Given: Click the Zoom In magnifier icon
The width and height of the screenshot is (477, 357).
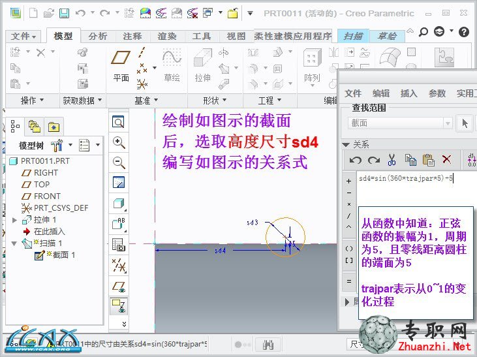Looking at the screenshot, I should pos(119,142).
